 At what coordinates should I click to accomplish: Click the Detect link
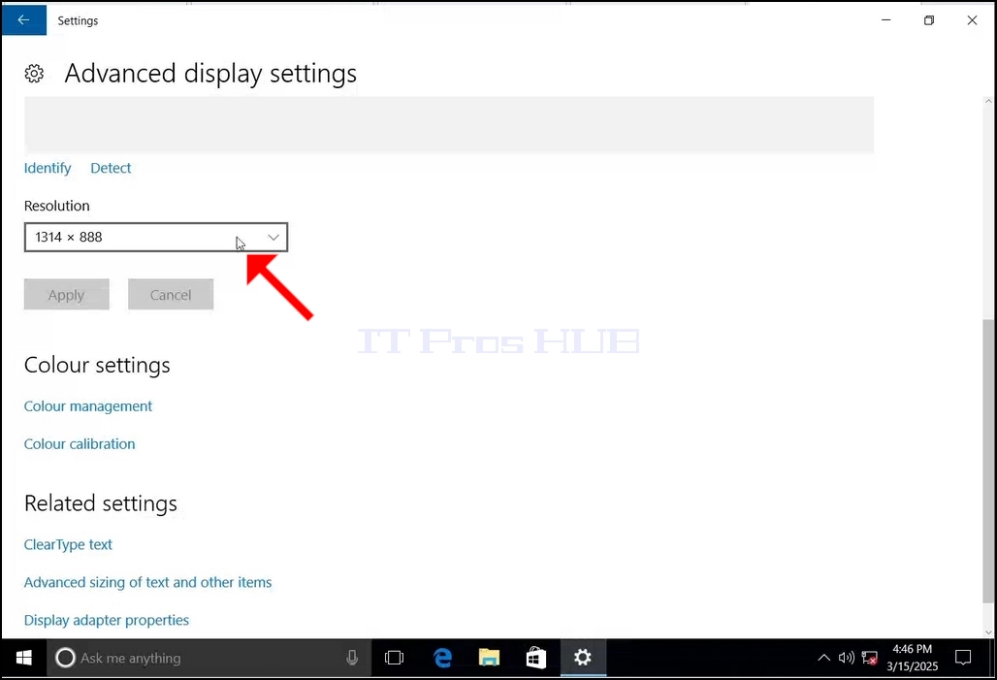click(111, 168)
